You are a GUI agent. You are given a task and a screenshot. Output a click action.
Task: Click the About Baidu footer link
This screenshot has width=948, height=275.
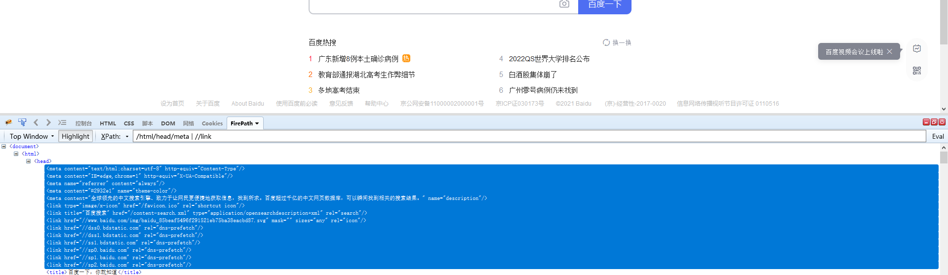pos(248,104)
